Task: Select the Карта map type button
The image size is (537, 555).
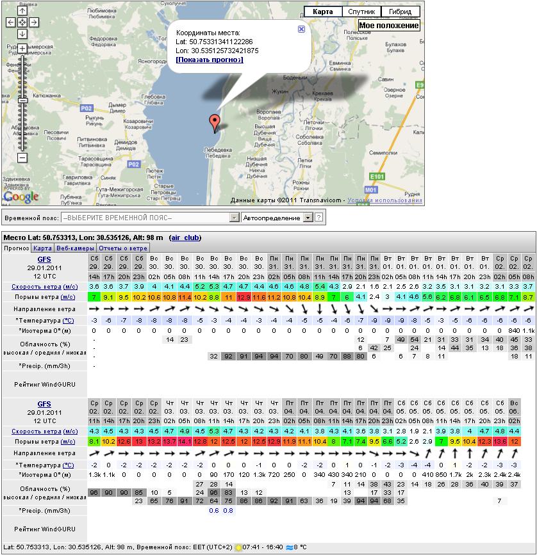Action: point(322,12)
